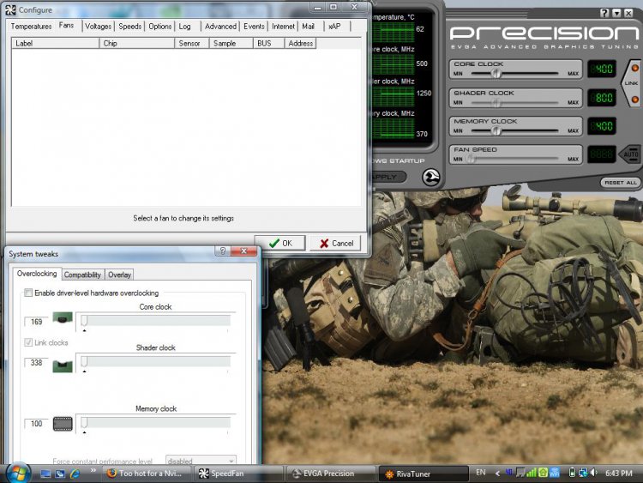Switch to SpeedFan taskbar button

pos(237,474)
